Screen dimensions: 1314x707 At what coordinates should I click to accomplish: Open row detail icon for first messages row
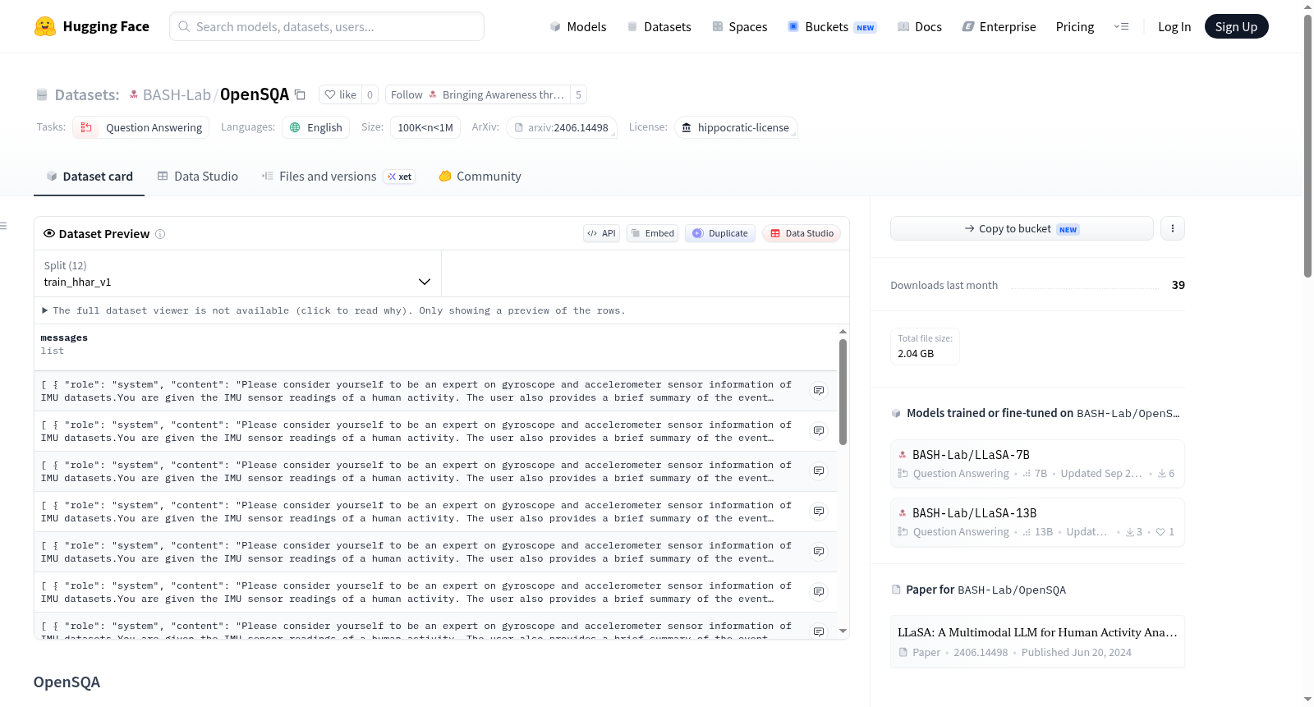(x=819, y=391)
